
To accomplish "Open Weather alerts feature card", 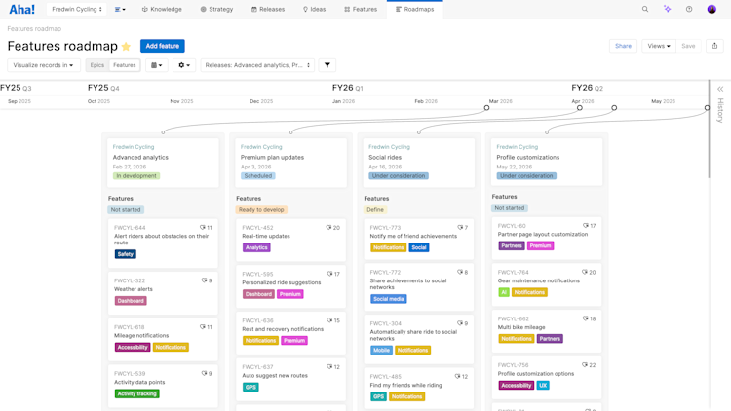I will 163,293.
